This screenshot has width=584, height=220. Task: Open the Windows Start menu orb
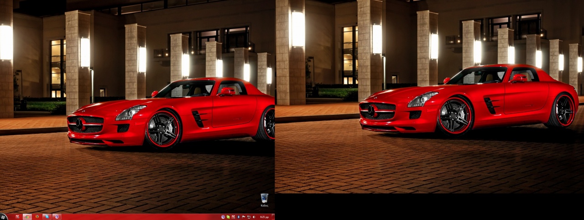click(x=3, y=217)
